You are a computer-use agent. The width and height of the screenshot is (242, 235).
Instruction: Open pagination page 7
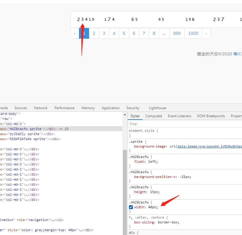click(144, 33)
